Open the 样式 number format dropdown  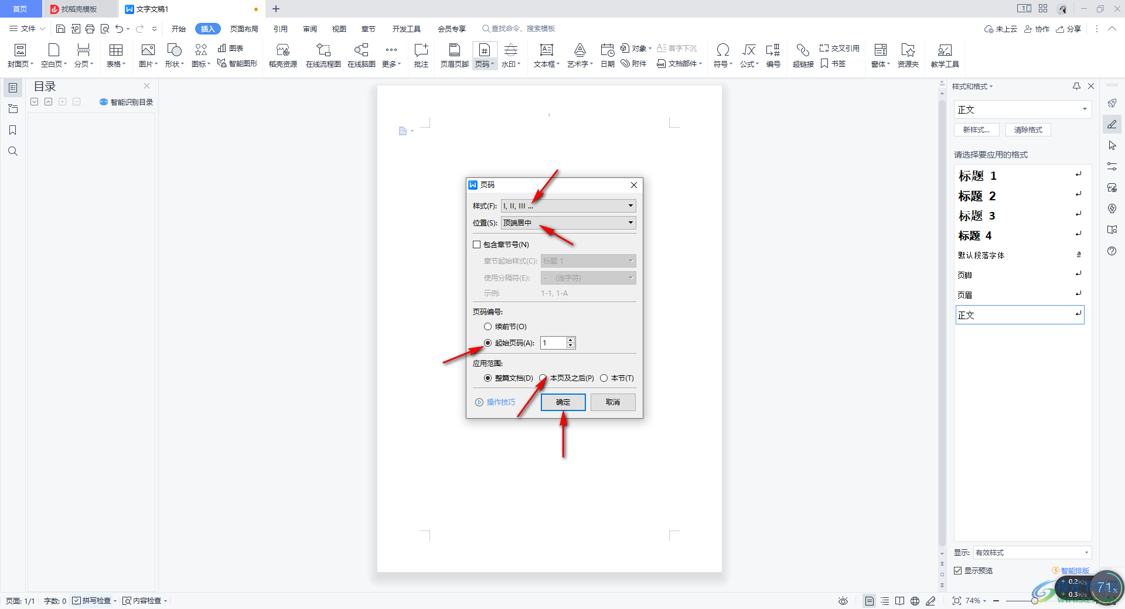568,206
